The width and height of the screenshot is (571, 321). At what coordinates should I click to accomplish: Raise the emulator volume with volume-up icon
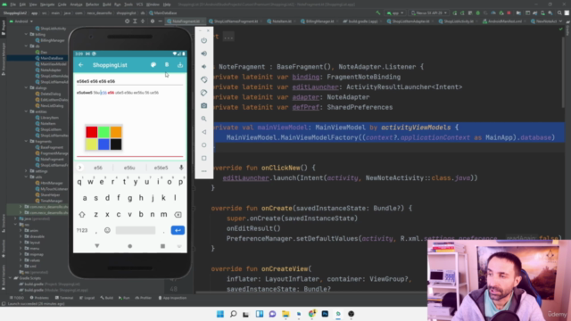click(204, 53)
